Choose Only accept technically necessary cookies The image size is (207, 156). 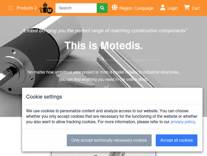(109, 140)
